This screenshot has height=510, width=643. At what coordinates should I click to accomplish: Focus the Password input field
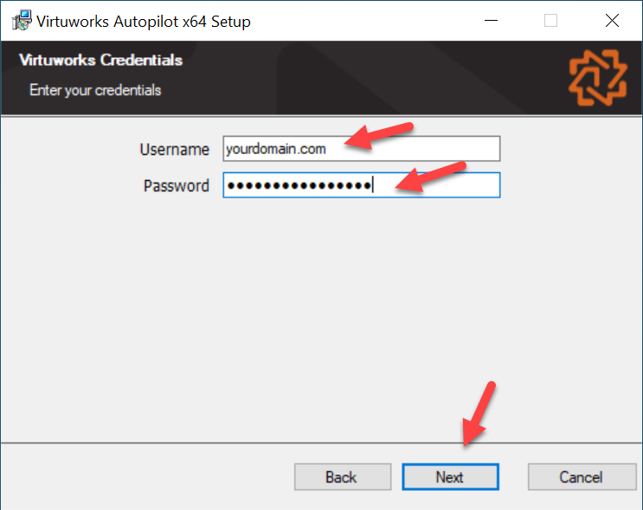(362, 185)
